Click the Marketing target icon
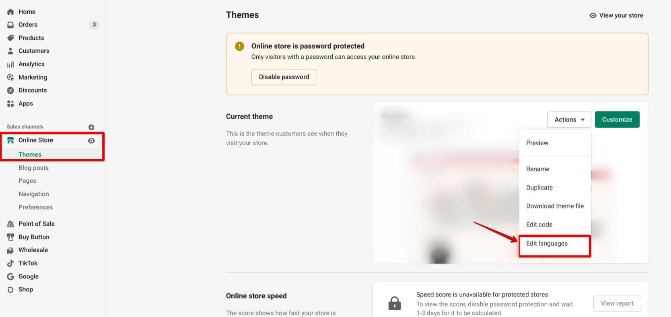The image size is (671, 317). click(10, 77)
